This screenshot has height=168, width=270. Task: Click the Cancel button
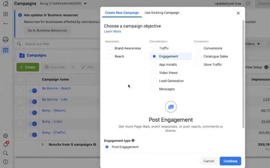[x=209, y=161]
